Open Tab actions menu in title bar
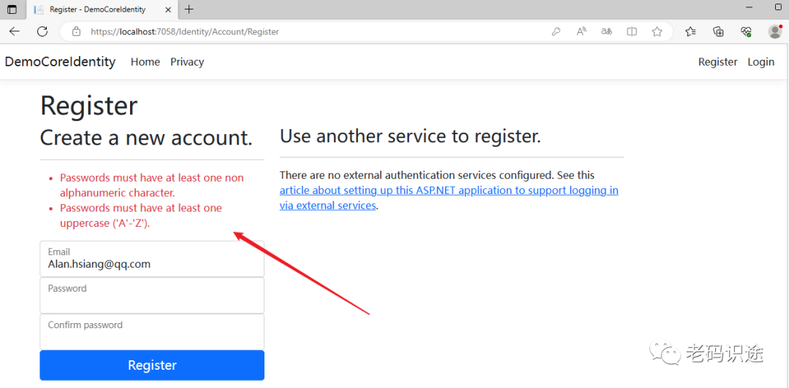Image resolution: width=789 pixels, height=388 pixels. click(12, 9)
